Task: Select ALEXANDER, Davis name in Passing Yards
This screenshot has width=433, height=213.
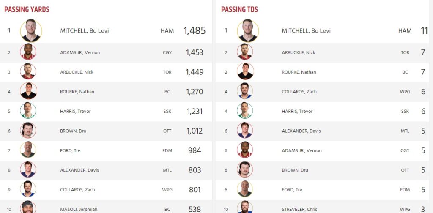Action: click(79, 170)
